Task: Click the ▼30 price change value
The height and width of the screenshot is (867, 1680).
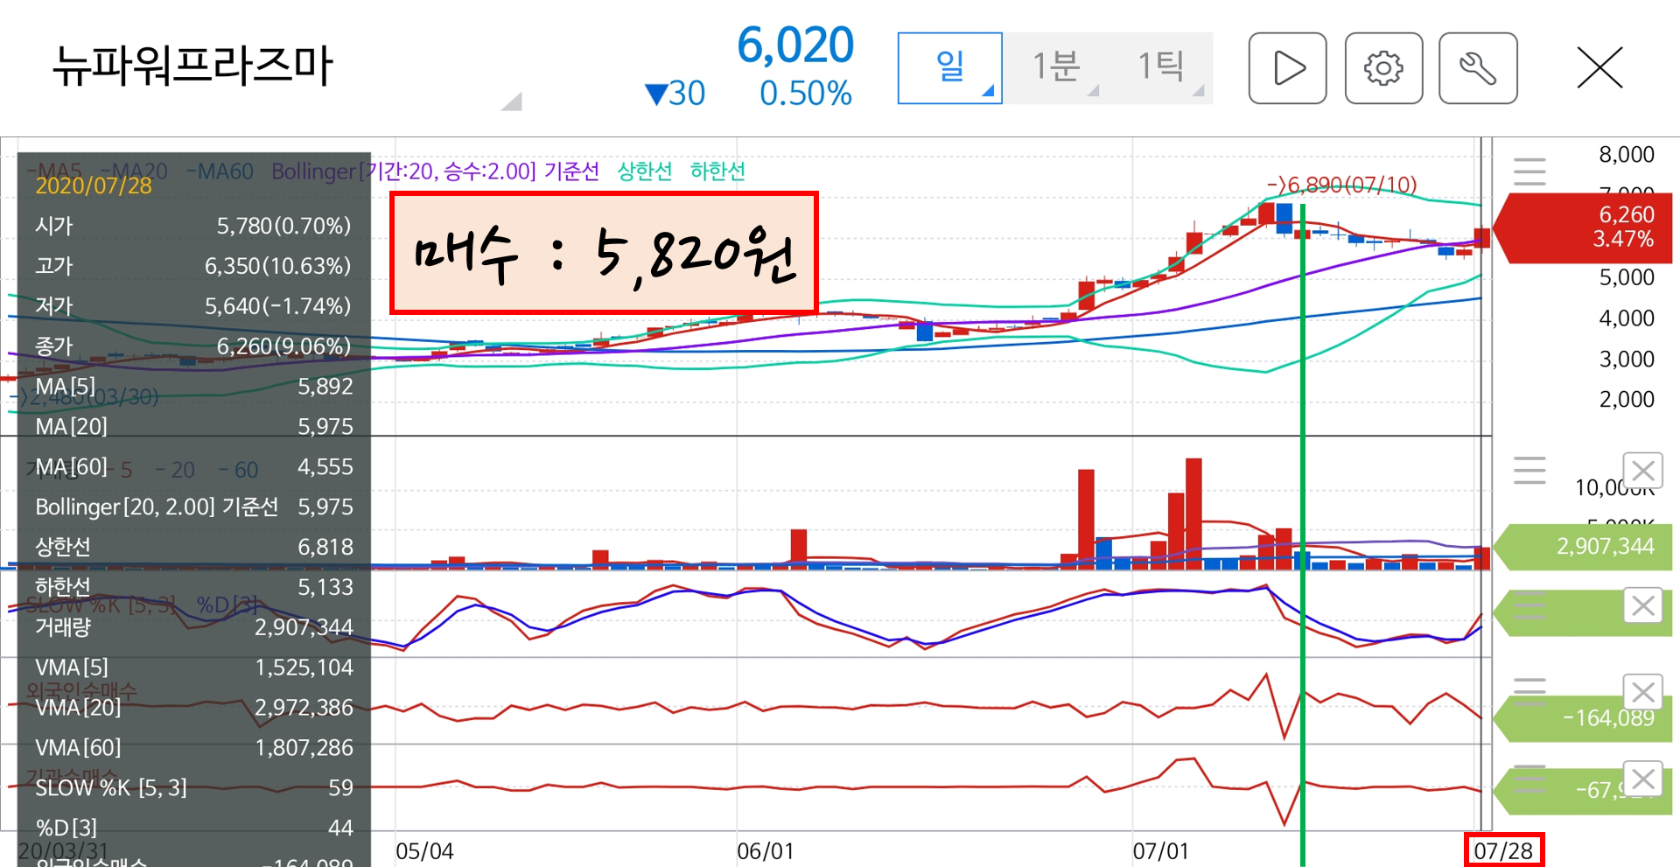Action: click(x=675, y=94)
